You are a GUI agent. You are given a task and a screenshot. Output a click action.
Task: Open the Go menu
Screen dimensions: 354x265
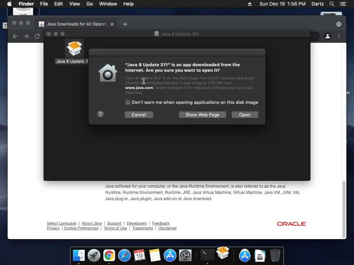click(x=90, y=4)
